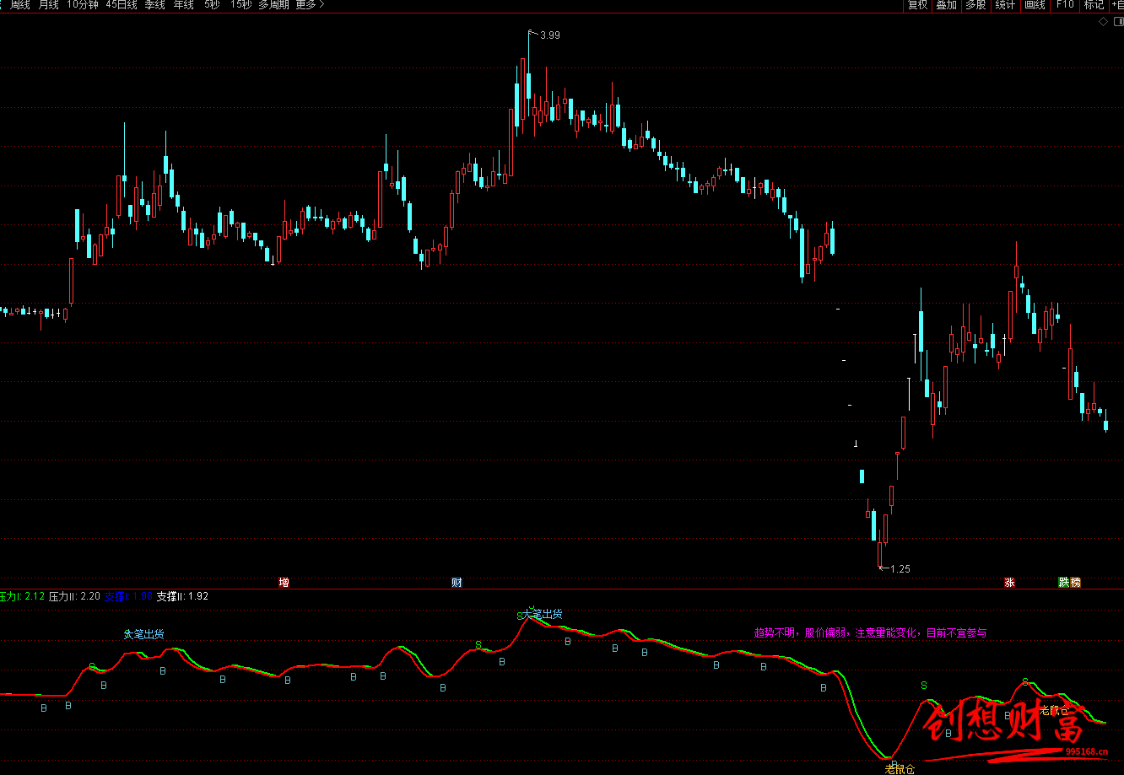This screenshot has width=1124, height=775.
Task: Select the 45日线 period tab
Action: [x=122, y=5]
